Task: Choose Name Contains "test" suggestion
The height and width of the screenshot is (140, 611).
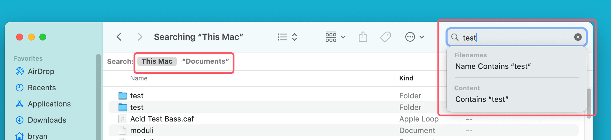Action: 493,67
